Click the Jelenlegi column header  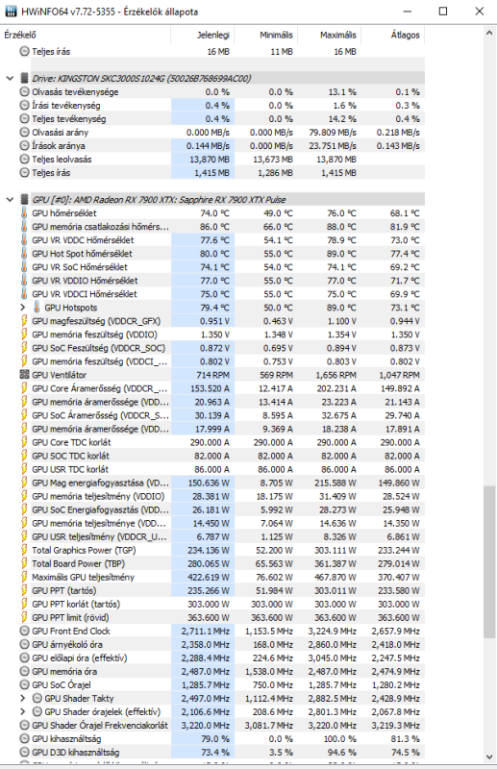pos(203,35)
